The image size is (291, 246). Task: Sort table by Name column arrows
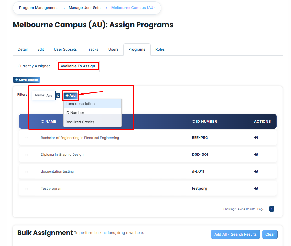pyautogui.click(x=42, y=121)
